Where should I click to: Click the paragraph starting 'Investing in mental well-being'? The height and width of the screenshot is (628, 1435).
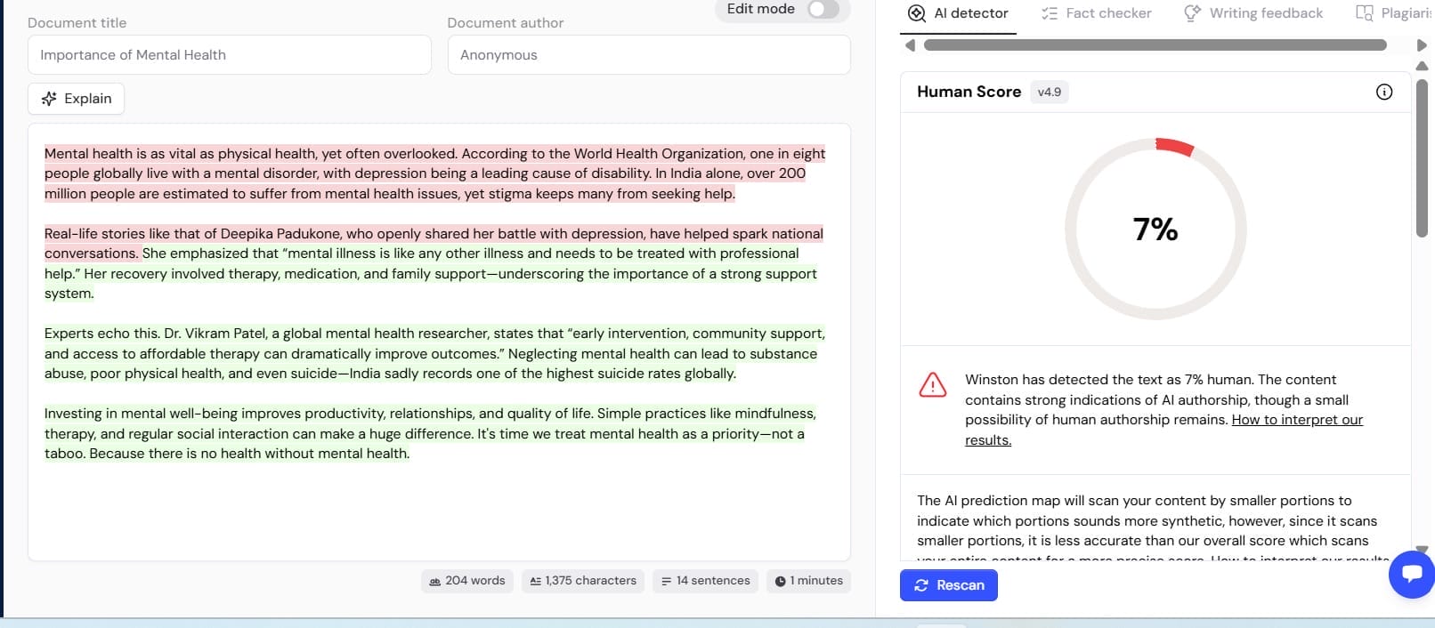(x=431, y=433)
